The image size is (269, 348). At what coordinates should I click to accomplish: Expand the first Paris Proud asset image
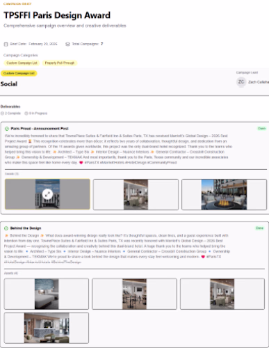[47, 194]
